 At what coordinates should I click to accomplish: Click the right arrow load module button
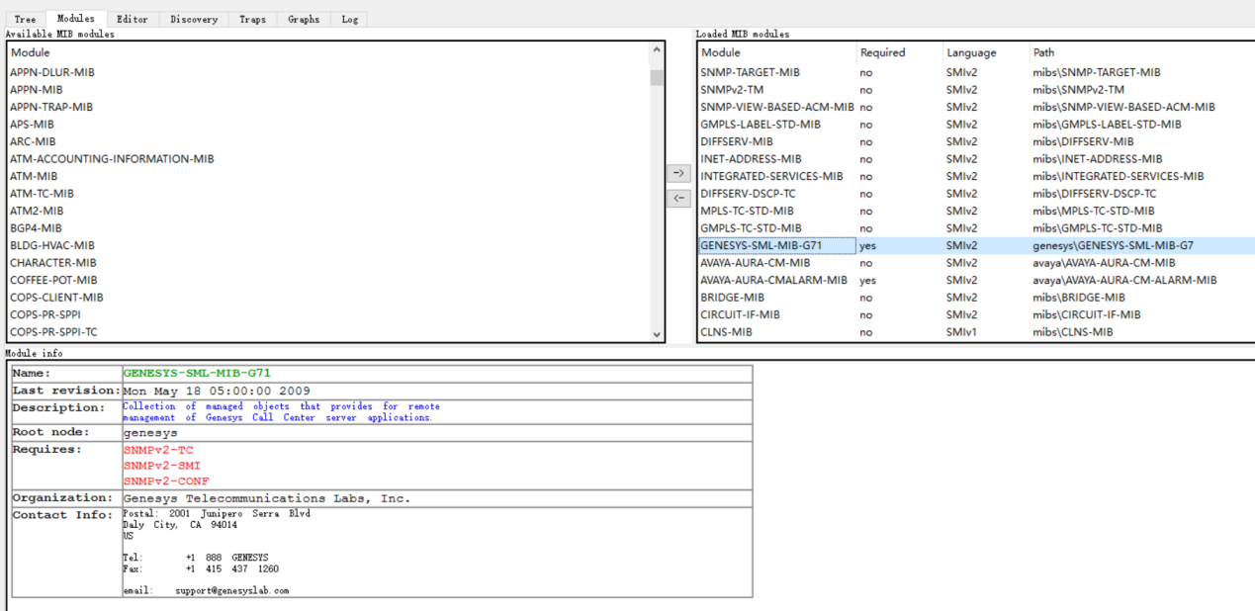coord(678,173)
